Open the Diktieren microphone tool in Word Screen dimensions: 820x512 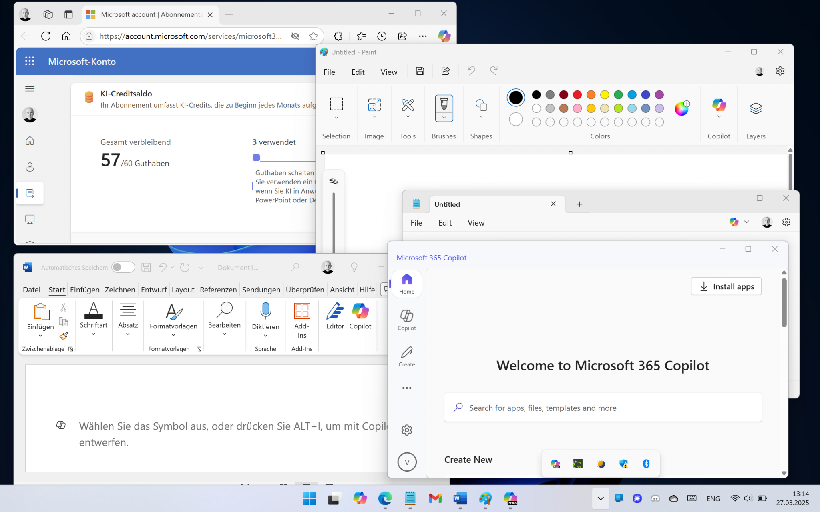pyautogui.click(x=265, y=311)
